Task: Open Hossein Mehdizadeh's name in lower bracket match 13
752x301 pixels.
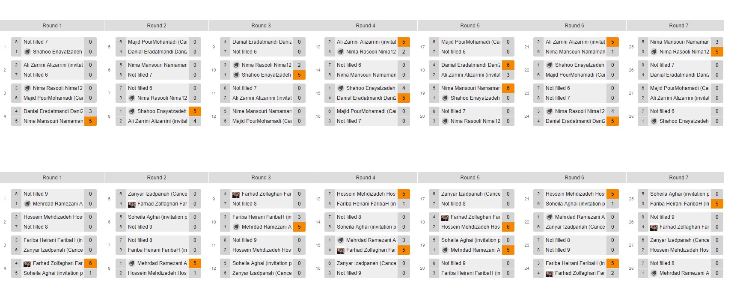Action: (366, 194)
